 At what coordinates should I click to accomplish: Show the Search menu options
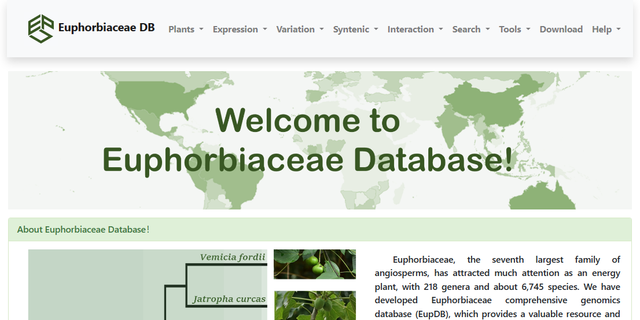(470, 30)
